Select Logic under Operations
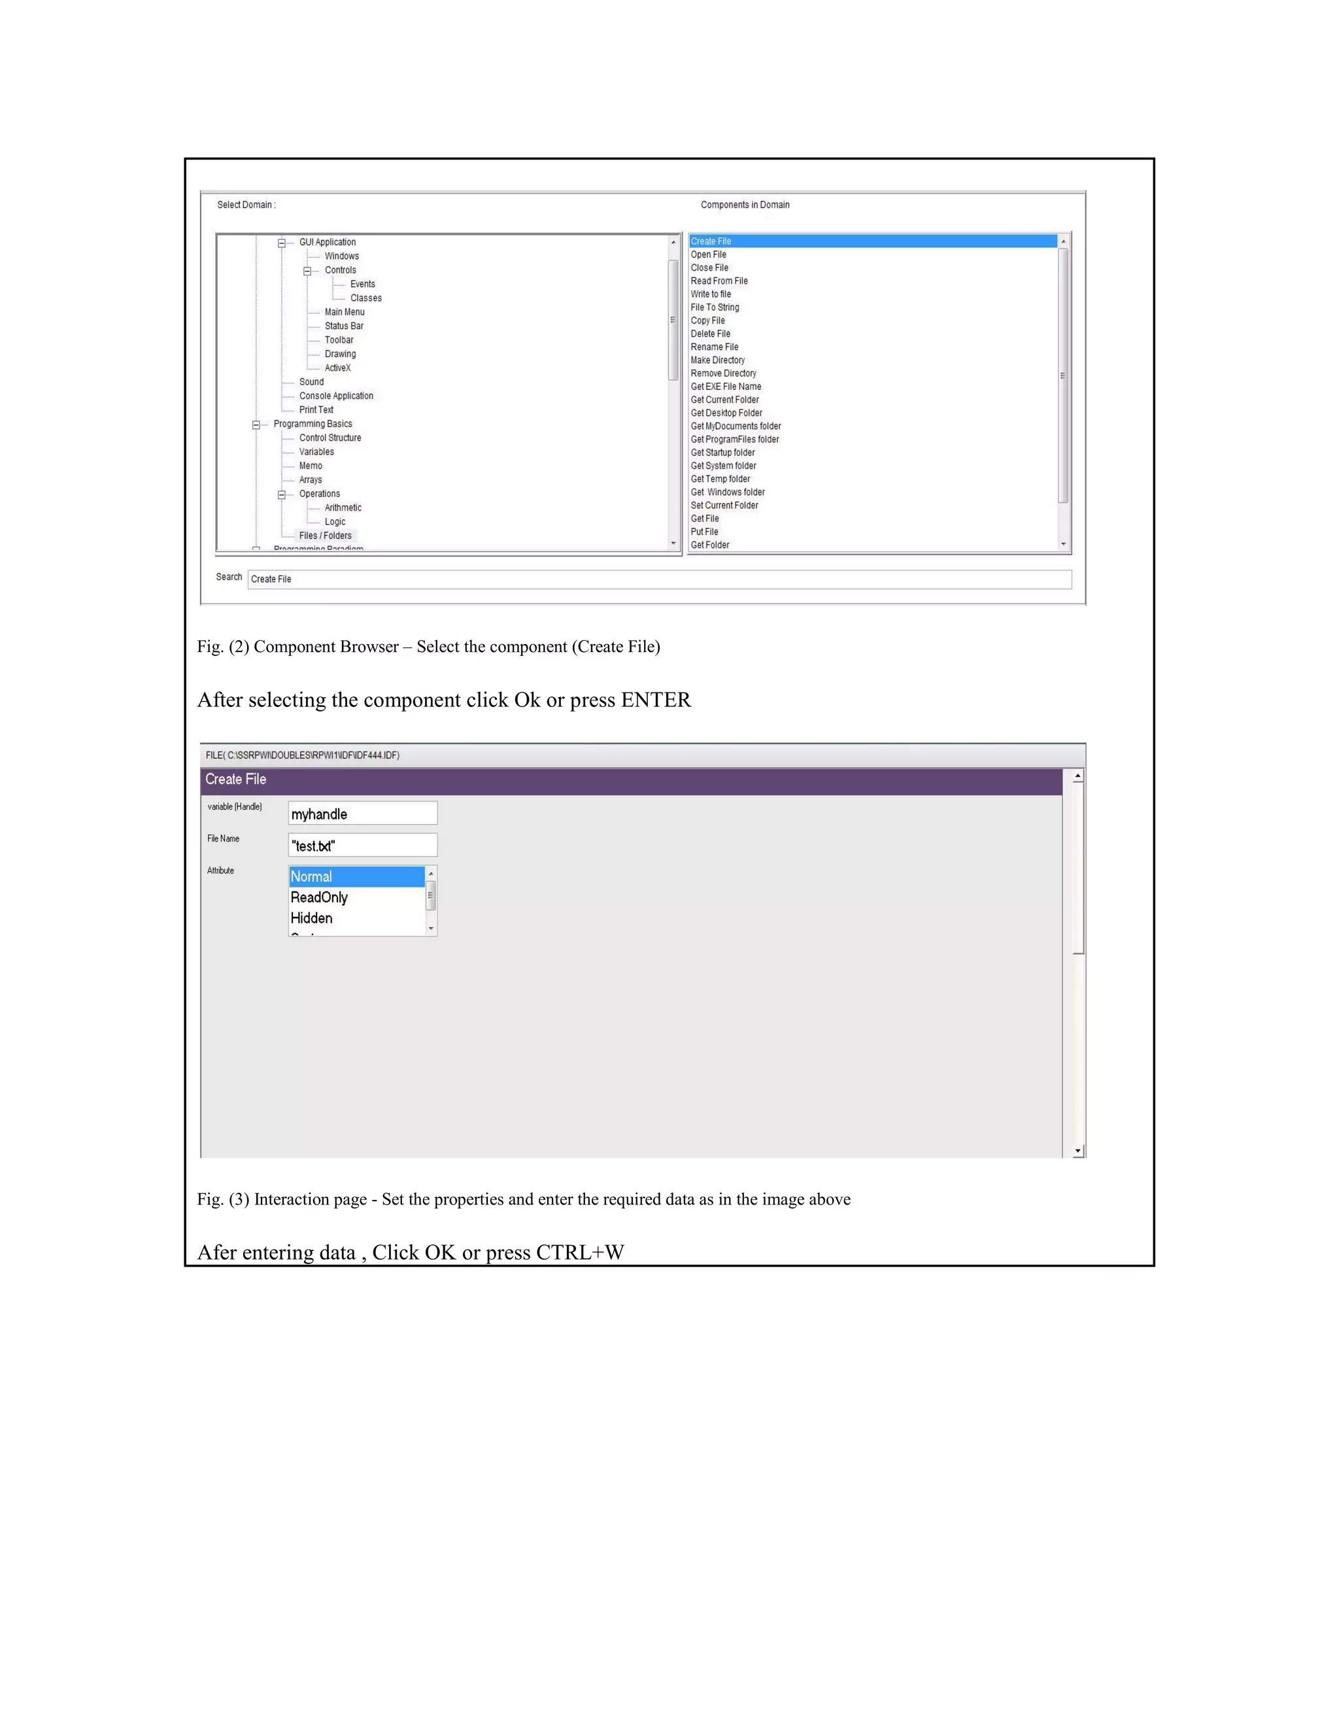This screenshot has width=1339, height=1733. (x=335, y=522)
